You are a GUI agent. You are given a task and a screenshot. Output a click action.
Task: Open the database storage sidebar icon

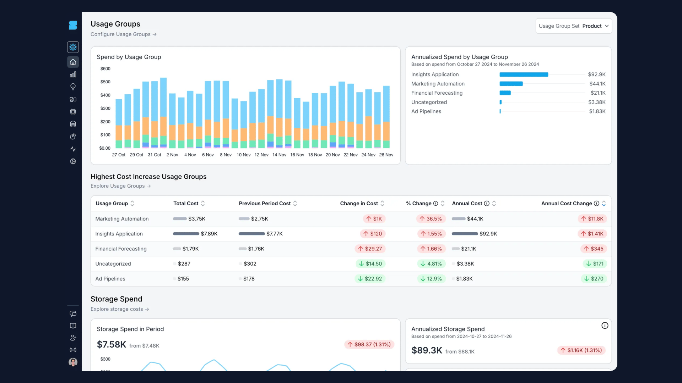73,124
